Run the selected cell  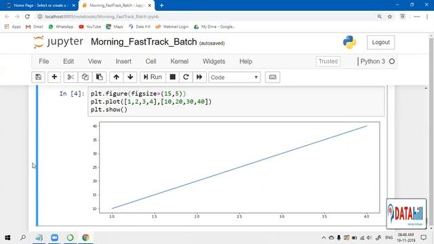pyautogui.click(x=153, y=77)
